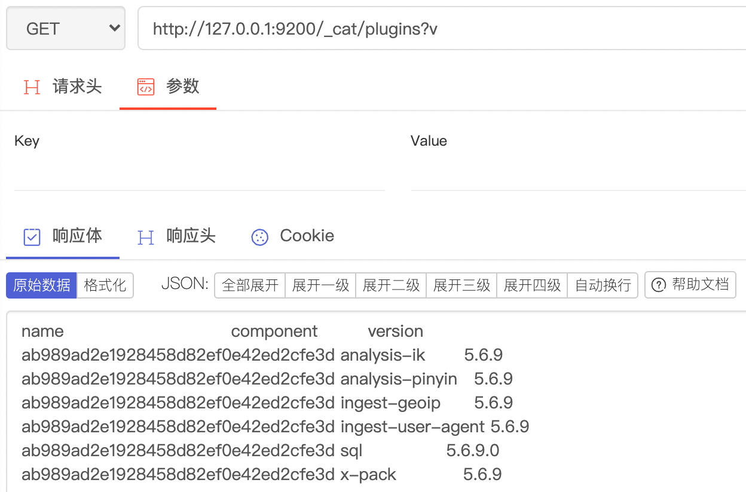Toggle to 格式化 formatted view
746x492 pixels.
[x=105, y=285]
